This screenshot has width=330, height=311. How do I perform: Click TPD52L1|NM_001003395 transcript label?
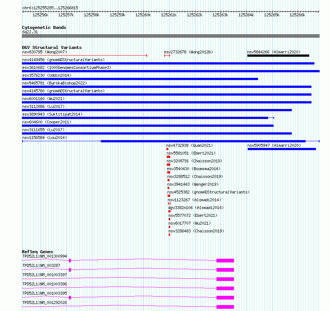coord(44,293)
